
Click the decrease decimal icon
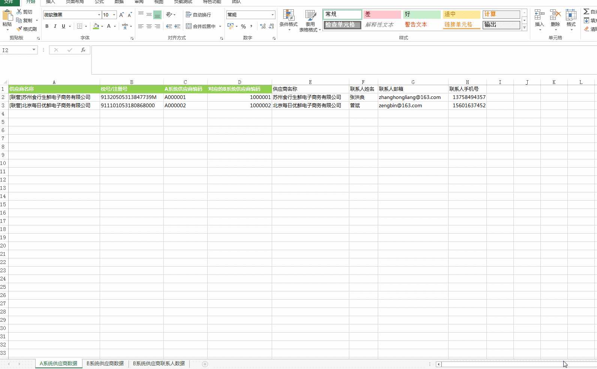pos(271,26)
